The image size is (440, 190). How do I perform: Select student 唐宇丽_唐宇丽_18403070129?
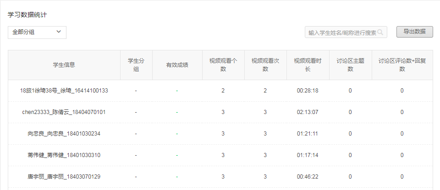click(x=64, y=177)
